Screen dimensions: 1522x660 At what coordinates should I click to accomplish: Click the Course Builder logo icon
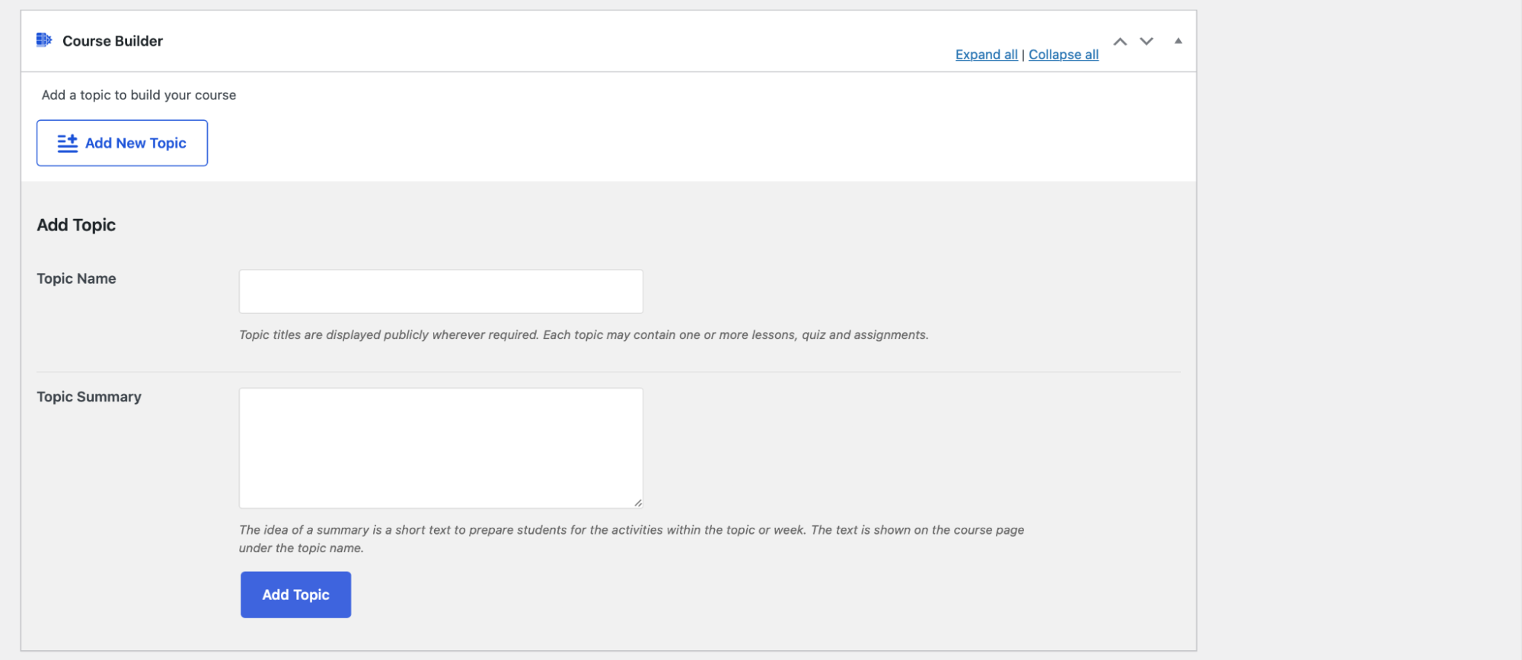[x=44, y=40]
